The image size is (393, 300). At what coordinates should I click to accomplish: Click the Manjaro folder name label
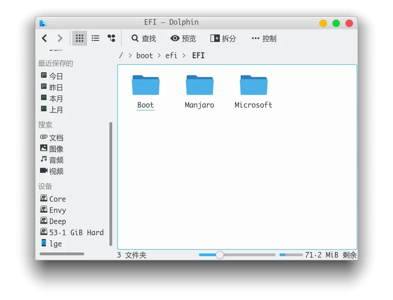point(199,105)
